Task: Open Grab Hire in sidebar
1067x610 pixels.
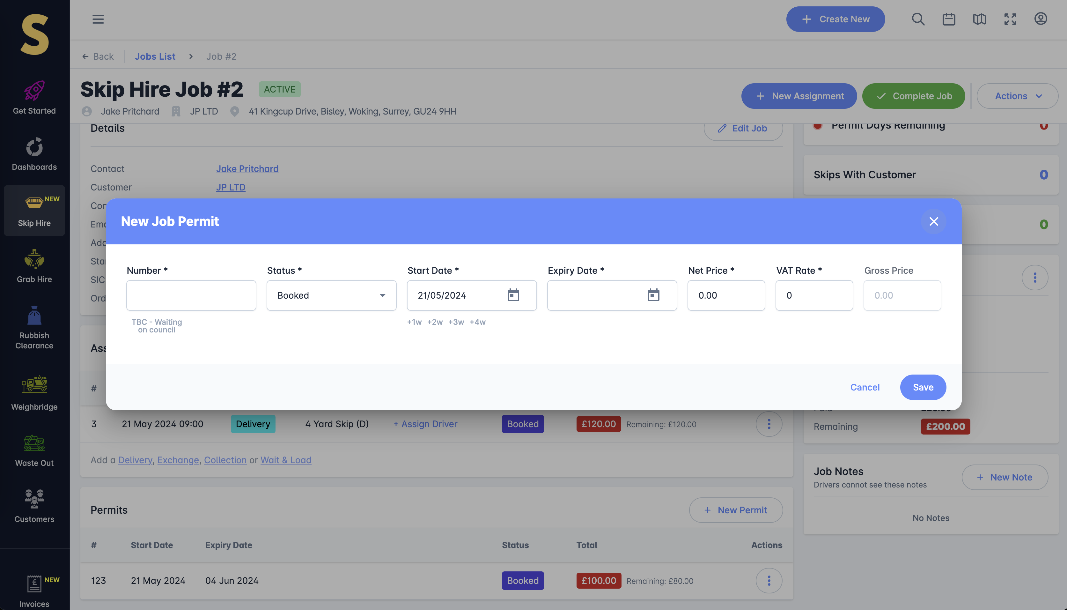Action: pyautogui.click(x=34, y=266)
